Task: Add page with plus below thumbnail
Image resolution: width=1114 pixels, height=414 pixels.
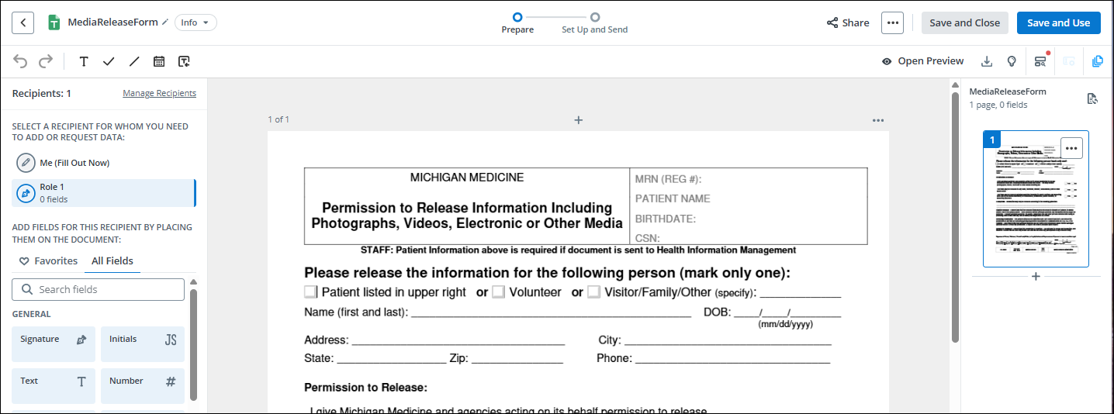Action: click(1036, 277)
